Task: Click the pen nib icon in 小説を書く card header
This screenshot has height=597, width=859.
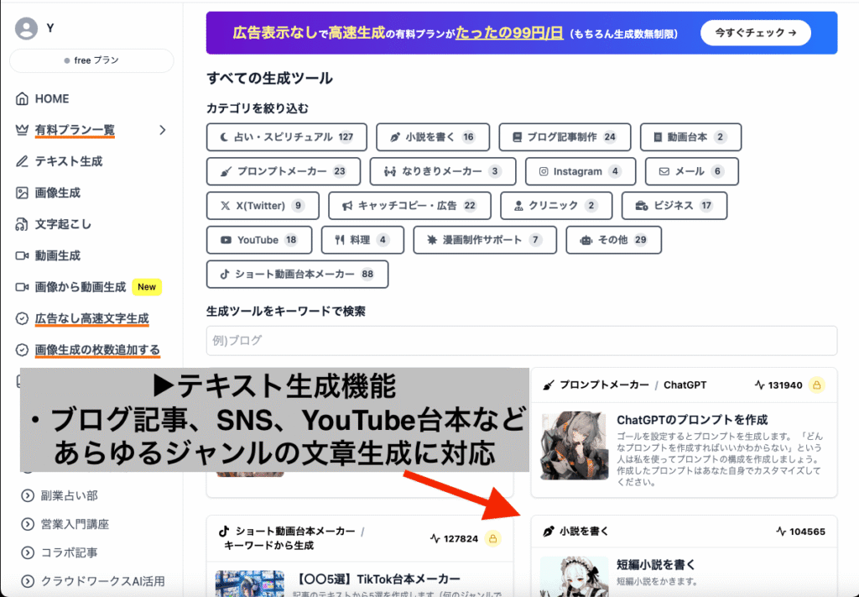Action: point(548,532)
